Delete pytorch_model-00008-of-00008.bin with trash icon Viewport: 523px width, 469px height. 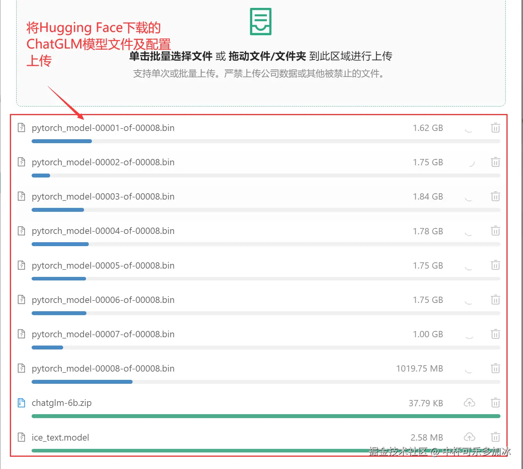pos(495,368)
